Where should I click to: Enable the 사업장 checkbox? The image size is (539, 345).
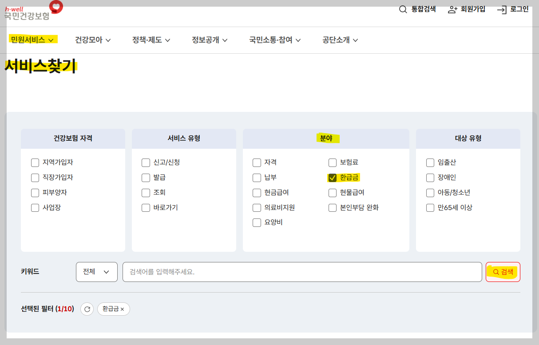click(x=35, y=208)
